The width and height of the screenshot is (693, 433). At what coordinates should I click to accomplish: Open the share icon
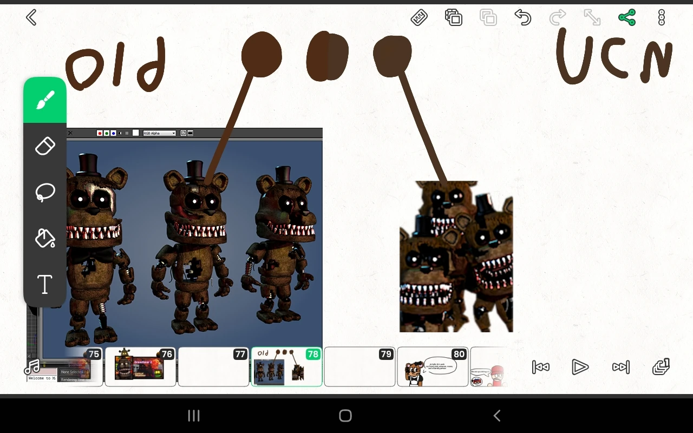[x=626, y=18]
